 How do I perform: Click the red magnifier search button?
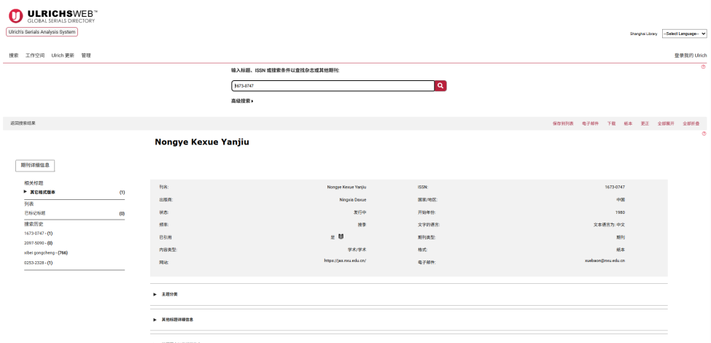[x=440, y=85]
